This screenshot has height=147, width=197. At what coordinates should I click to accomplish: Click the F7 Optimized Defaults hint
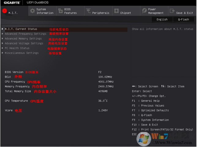pos(150,110)
